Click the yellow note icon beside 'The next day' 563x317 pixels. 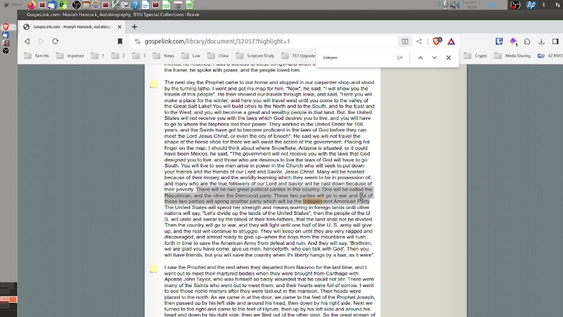pyautogui.click(x=154, y=84)
